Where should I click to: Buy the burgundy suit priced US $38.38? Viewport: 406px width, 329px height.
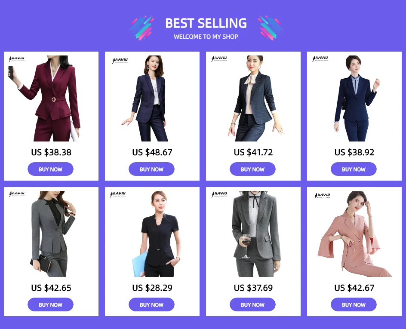[50, 169]
